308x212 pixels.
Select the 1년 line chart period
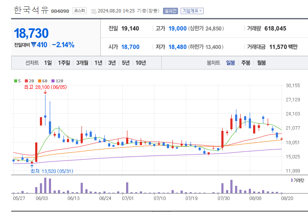98,63
